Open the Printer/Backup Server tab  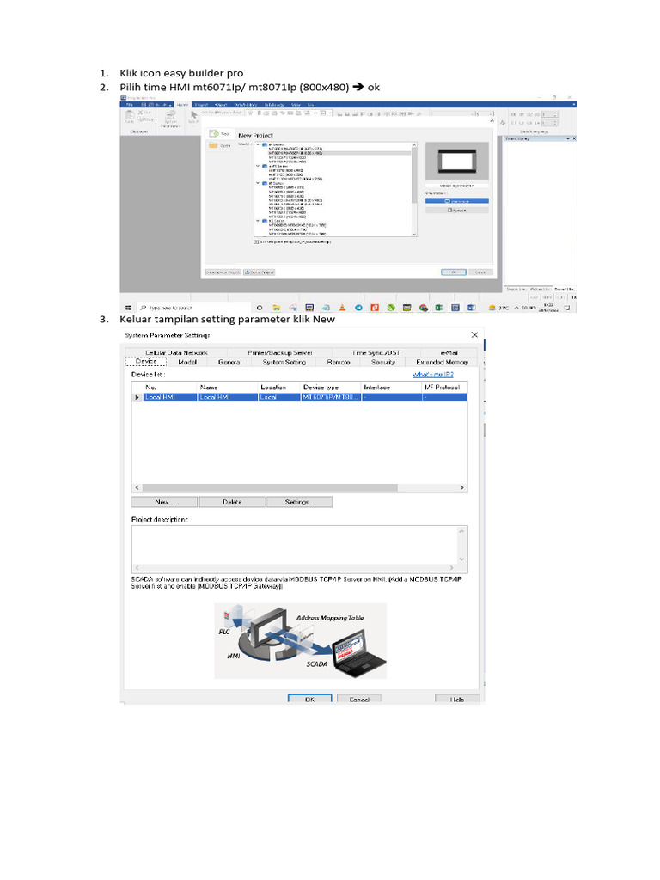click(280, 352)
